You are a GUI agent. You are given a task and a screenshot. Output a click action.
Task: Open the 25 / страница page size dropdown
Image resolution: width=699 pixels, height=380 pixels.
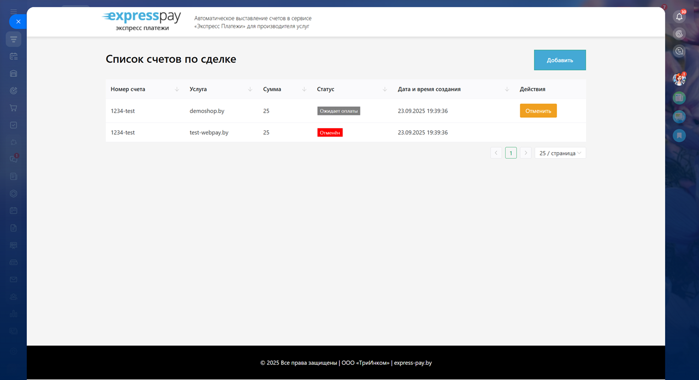pyautogui.click(x=560, y=153)
